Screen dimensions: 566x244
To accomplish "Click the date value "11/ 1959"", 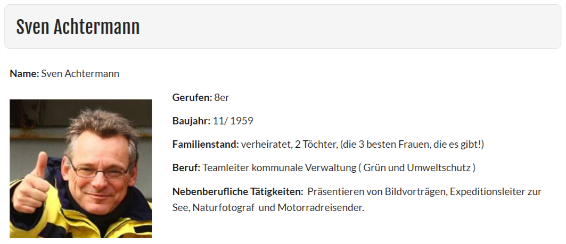I will point(233,121).
